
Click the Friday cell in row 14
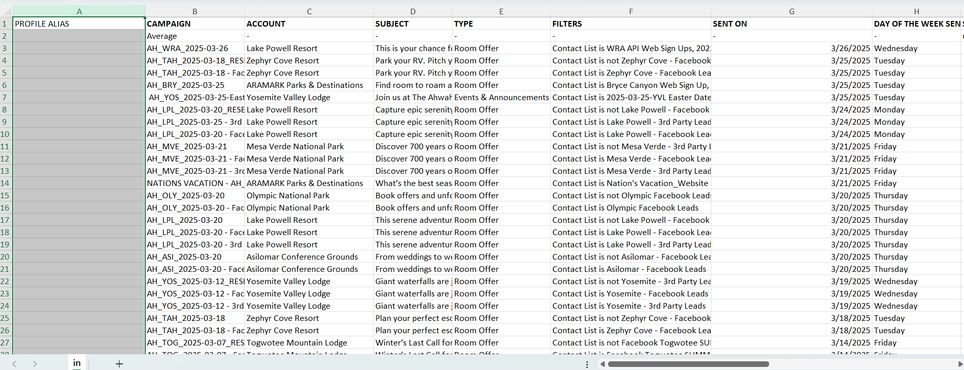pos(916,183)
